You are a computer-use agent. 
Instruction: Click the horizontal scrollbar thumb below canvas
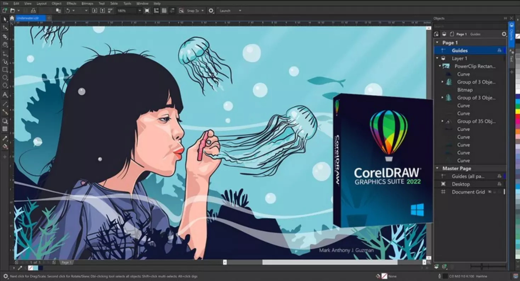(329, 262)
